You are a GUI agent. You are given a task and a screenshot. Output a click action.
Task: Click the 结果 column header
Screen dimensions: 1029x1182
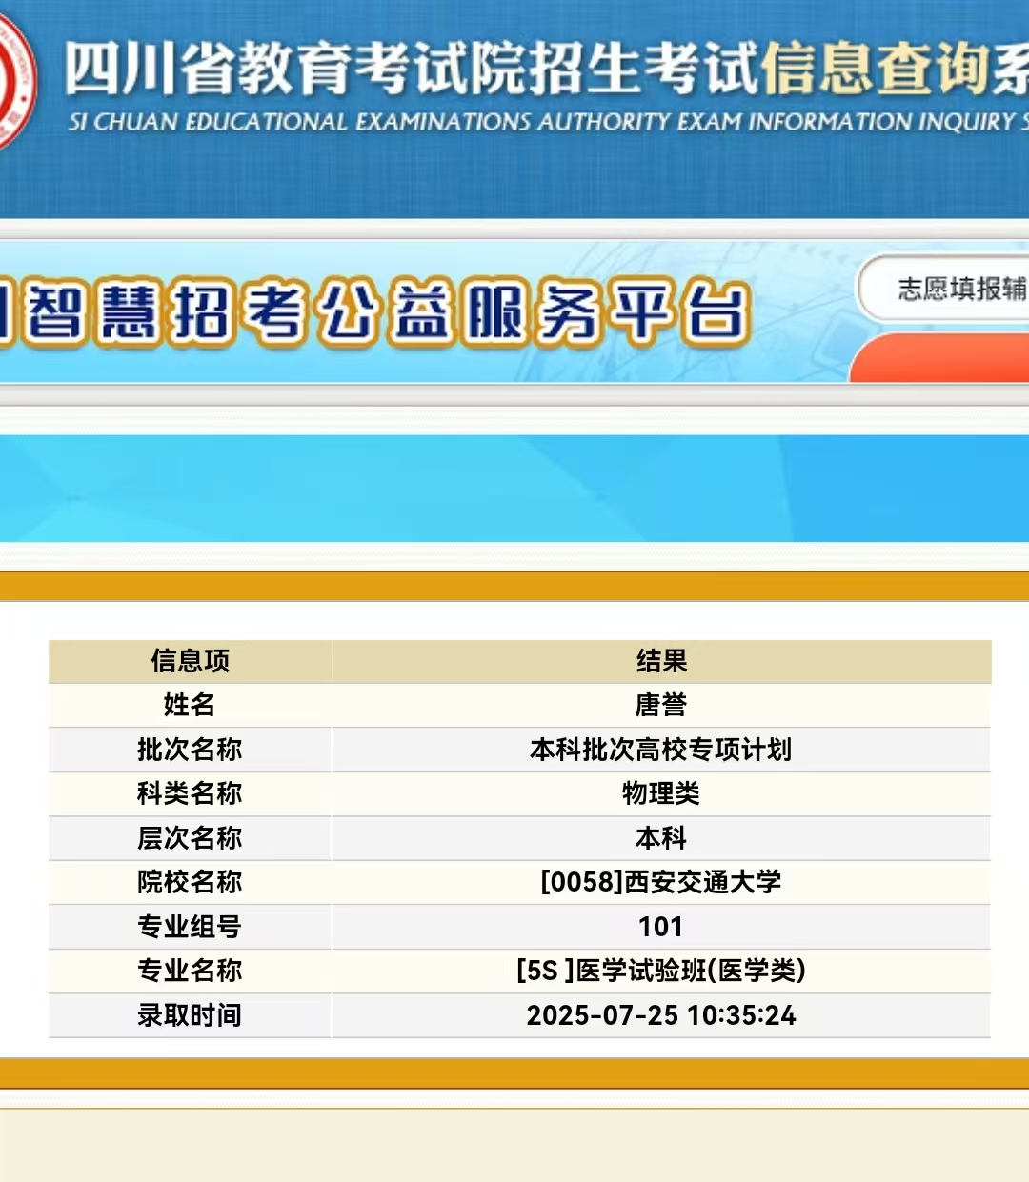pyautogui.click(x=661, y=660)
